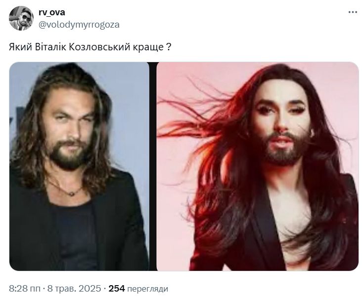Click the word Який starting the tweet
Viewport: 362px width, 297px height.
pos(21,47)
